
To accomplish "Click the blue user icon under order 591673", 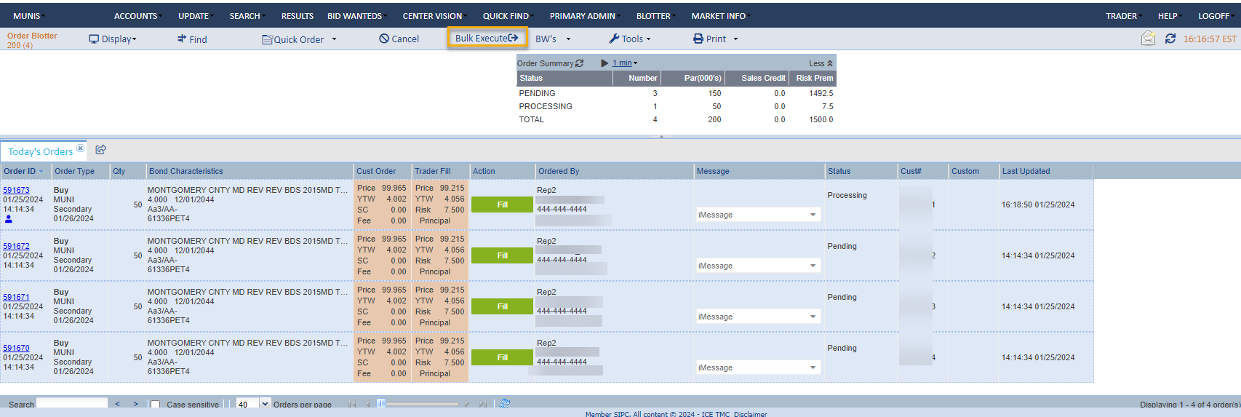I will [x=9, y=219].
